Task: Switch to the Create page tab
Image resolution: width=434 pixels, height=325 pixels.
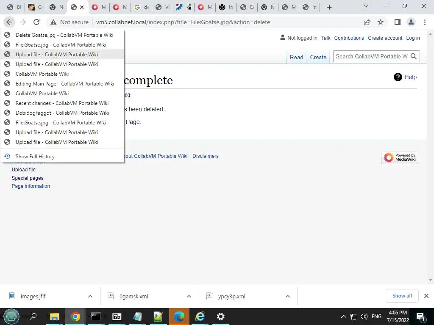Action: (x=318, y=57)
